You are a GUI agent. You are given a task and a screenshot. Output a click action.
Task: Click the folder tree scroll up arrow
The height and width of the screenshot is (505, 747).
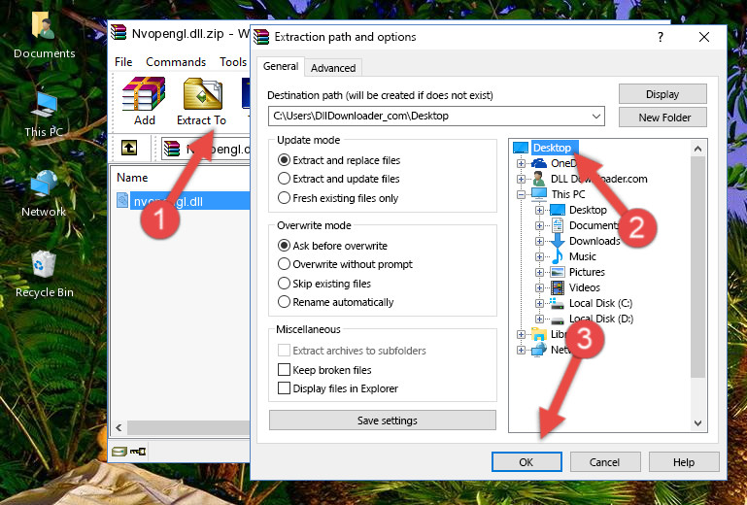697,150
